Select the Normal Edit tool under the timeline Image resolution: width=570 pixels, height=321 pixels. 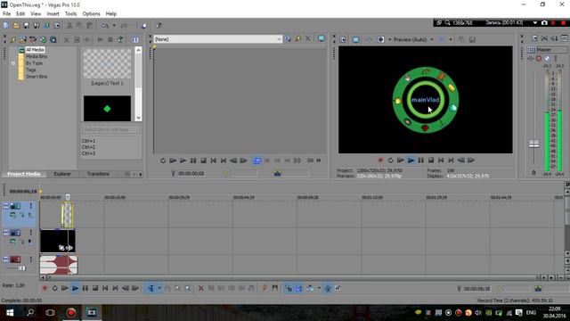point(151,288)
